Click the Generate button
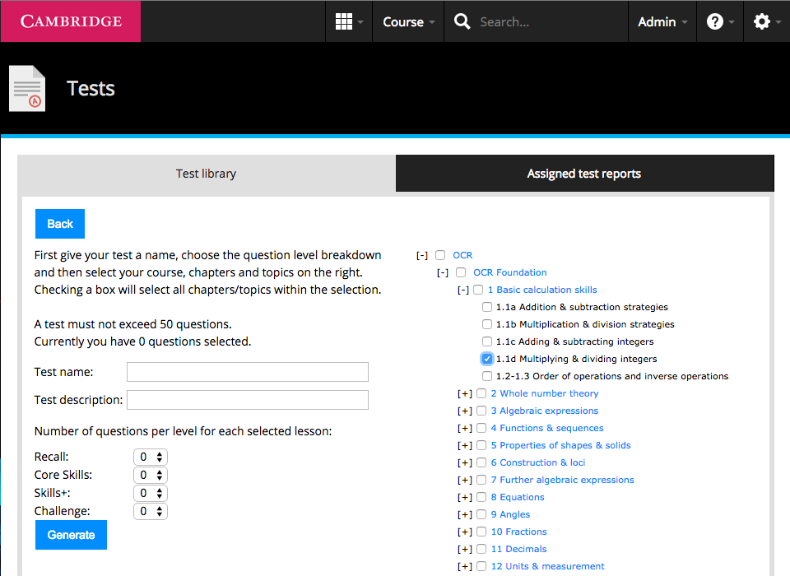This screenshot has width=790, height=576. tap(71, 534)
